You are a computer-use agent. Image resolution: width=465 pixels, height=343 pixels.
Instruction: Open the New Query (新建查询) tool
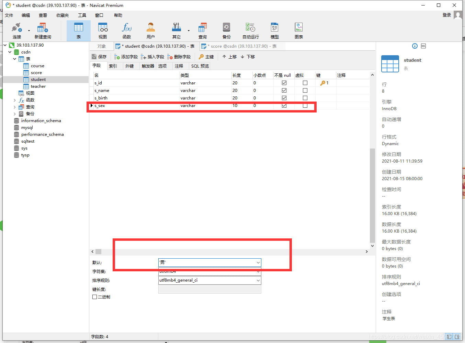[43, 28]
